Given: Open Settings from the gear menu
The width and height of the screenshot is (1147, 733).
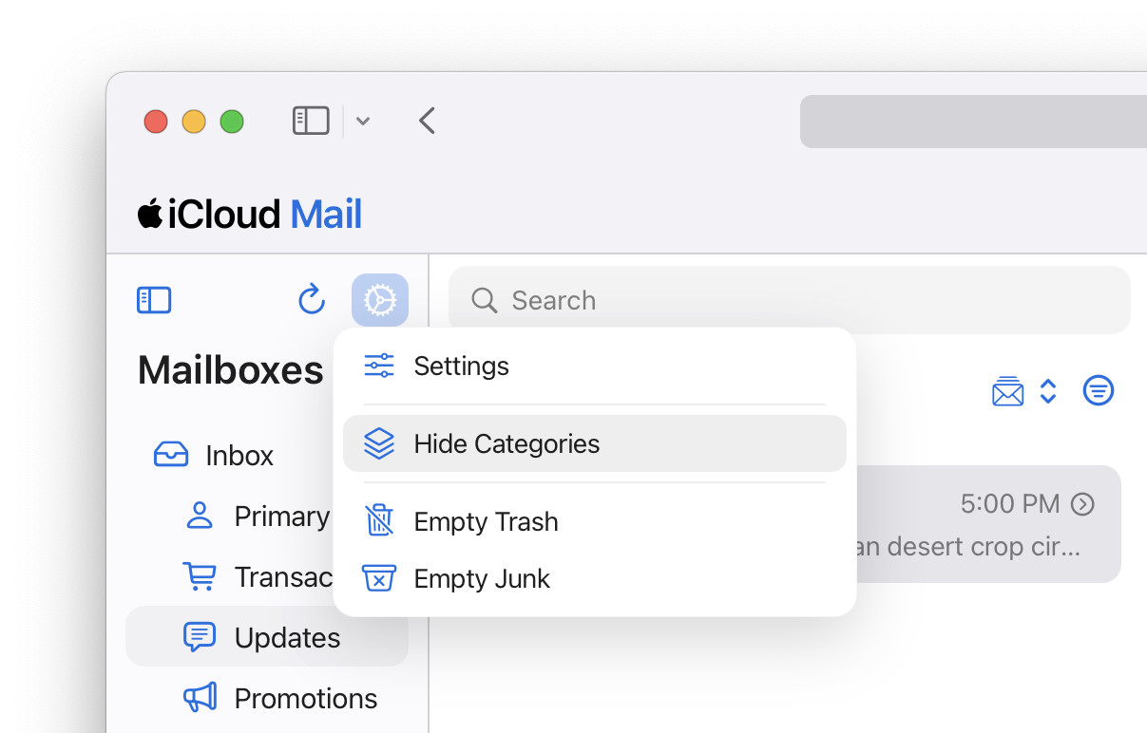Looking at the screenshot, I should [594, 366].
